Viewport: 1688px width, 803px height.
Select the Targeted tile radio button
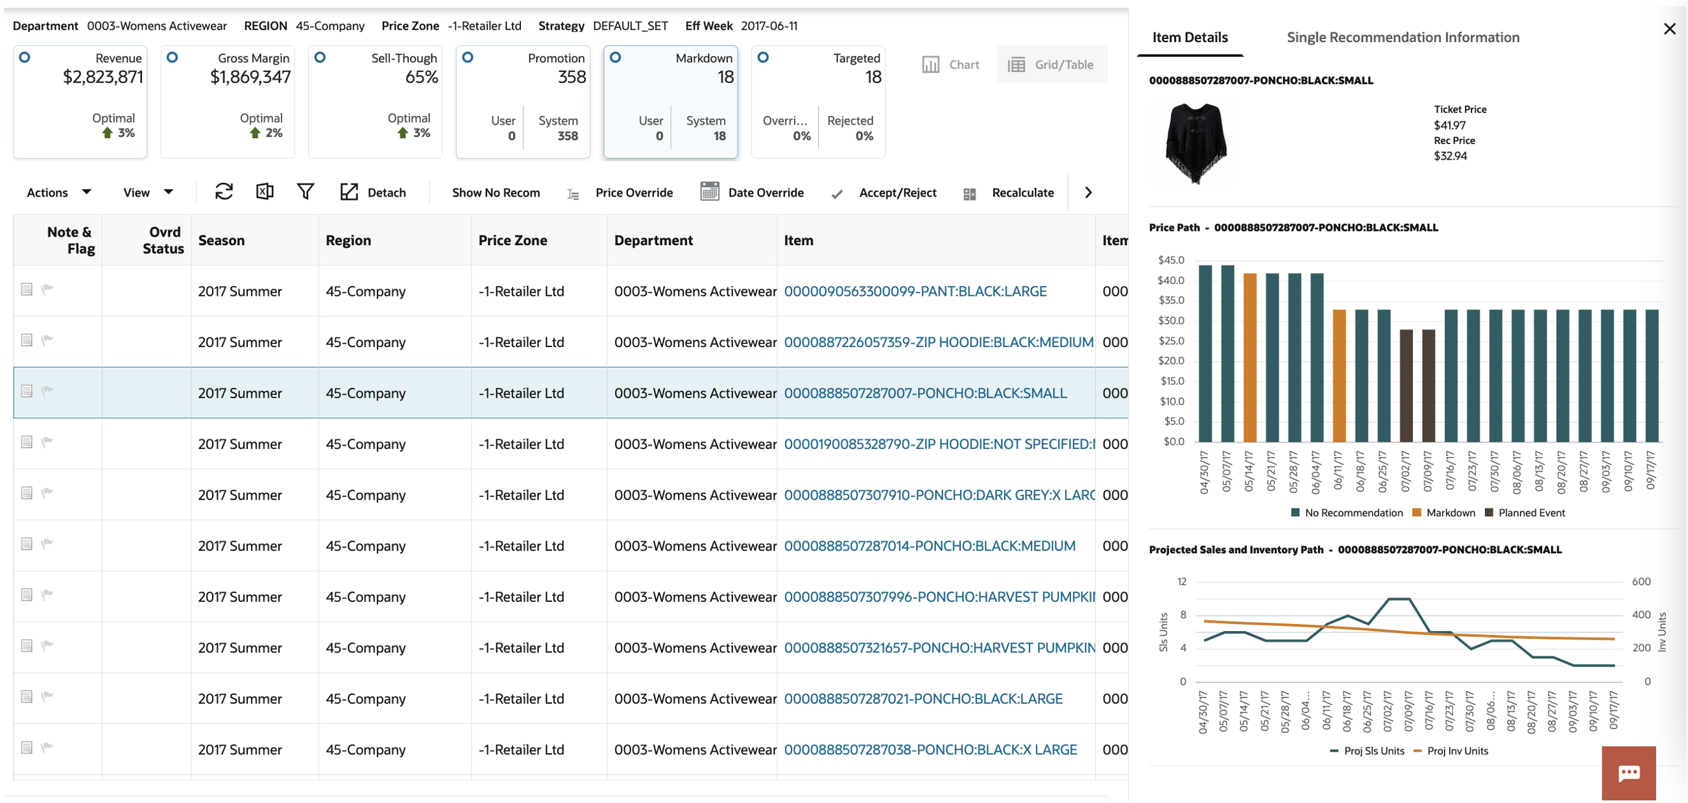point(764,58)
